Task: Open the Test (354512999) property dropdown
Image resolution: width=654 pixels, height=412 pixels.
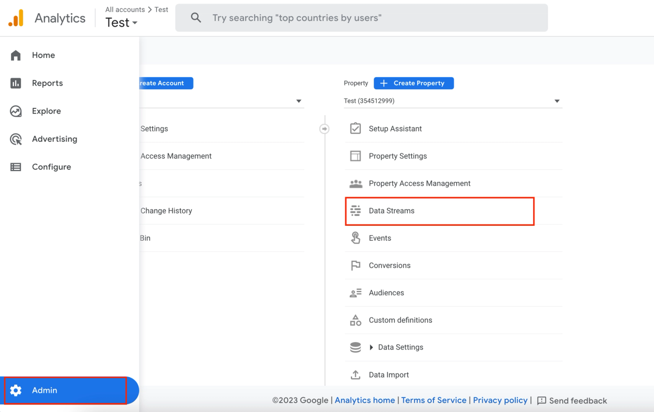Action: (x=452, y=101)
